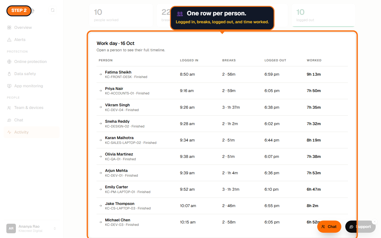Screen dimensions: 381x238
Task: Click the PERSON column header
Action: (x=106, y=60)
